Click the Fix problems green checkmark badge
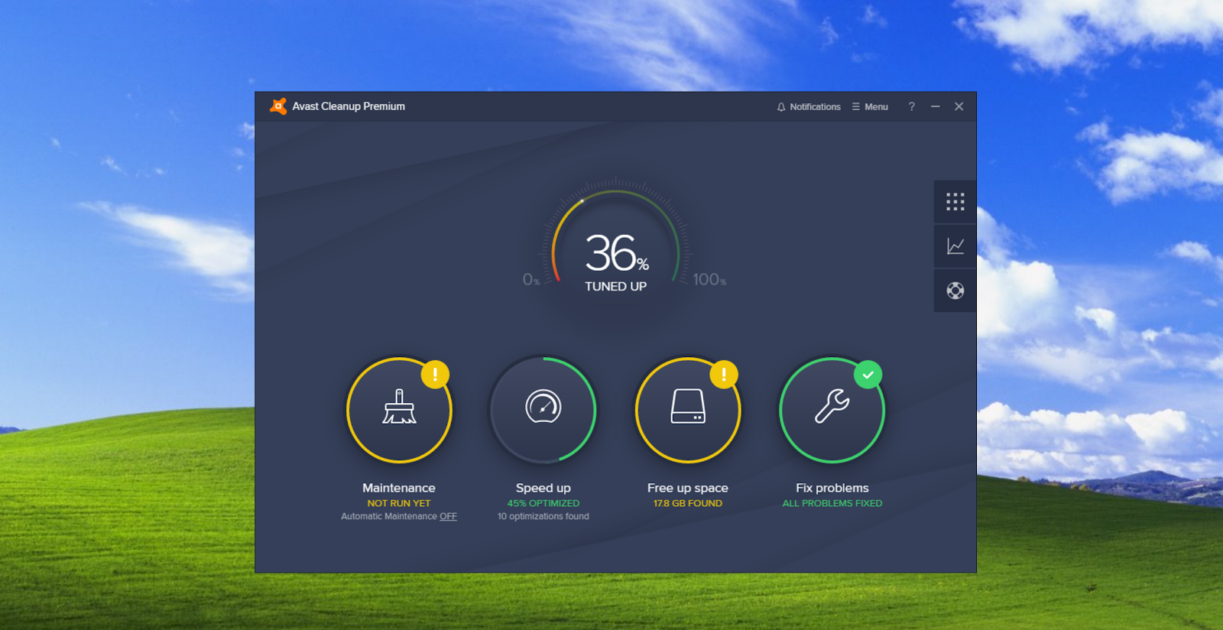 click(868, 375)
